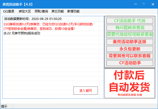Click the 有问题联系客服 button
This screenshot has width=158, height=109.
130,28
